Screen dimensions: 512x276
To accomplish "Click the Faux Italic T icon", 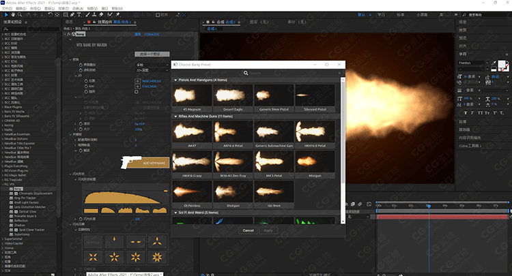I will click(472, 112).
